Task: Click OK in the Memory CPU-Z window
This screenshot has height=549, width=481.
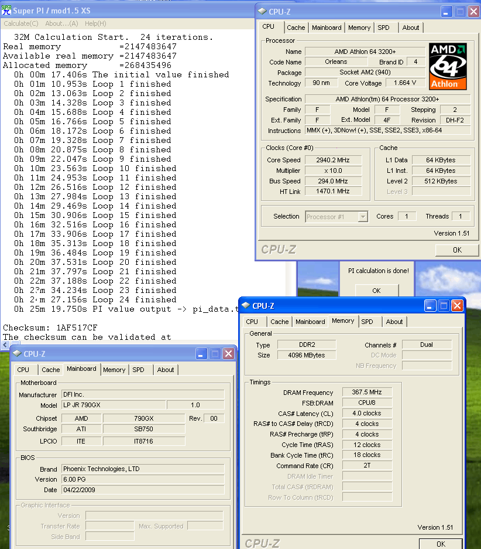Action: pos(441,544)
